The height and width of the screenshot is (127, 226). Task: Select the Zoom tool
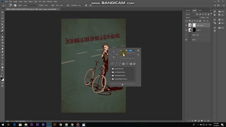tap(2, 70)
